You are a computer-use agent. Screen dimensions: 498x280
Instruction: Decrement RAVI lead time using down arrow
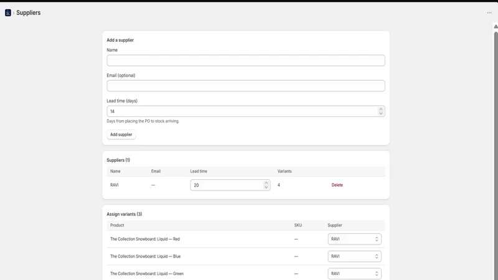click(266, 187)
